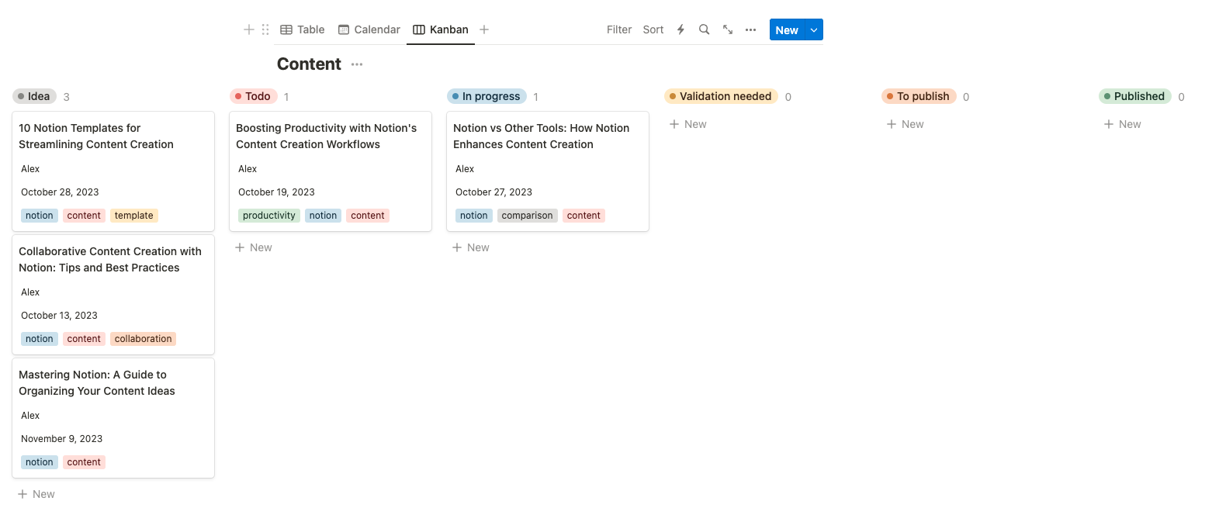Click the date October 19, 2023

[276, 192]
